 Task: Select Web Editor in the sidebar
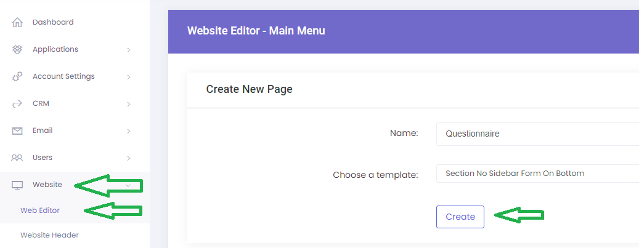(x=40, y=210)
